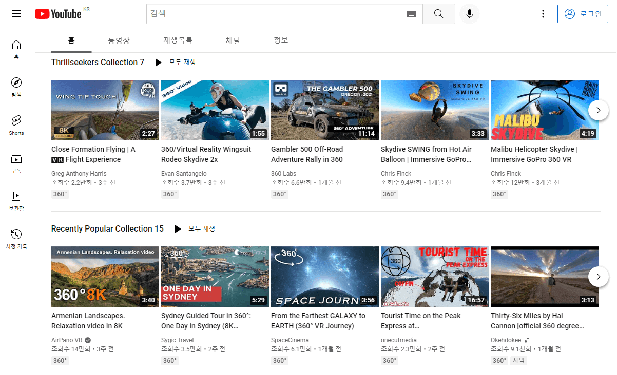Click 360° badge under Armenian Landscapes
Screen dimensions: 617x375
(x=60, y=360)
